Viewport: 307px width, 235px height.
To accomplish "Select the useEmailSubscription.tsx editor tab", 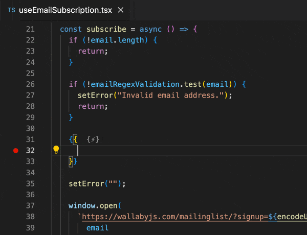I will pyautogui.click(x=67, y=10).
